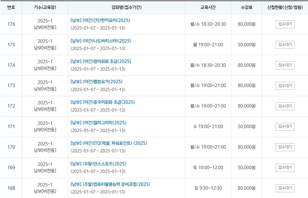This screenshot has width=308, height=198.
Task: Open the 중국어회화 초급 course link
Action: tap(103, 102)
